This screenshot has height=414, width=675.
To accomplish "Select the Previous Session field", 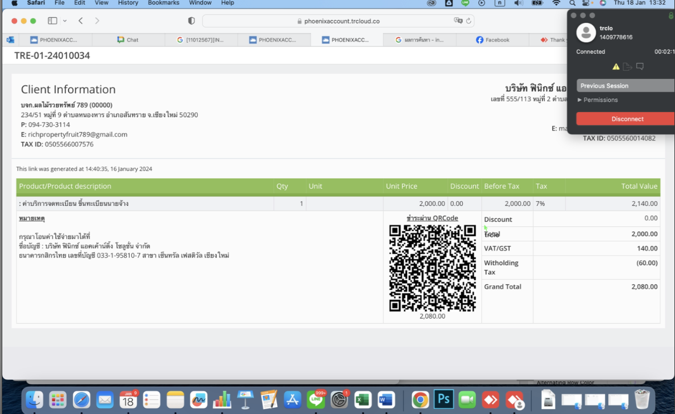I will [626, 86].
